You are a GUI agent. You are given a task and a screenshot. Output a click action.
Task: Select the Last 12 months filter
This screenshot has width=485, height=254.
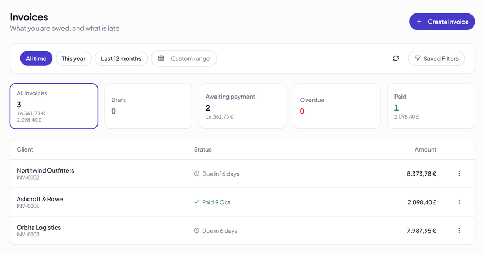121,58
